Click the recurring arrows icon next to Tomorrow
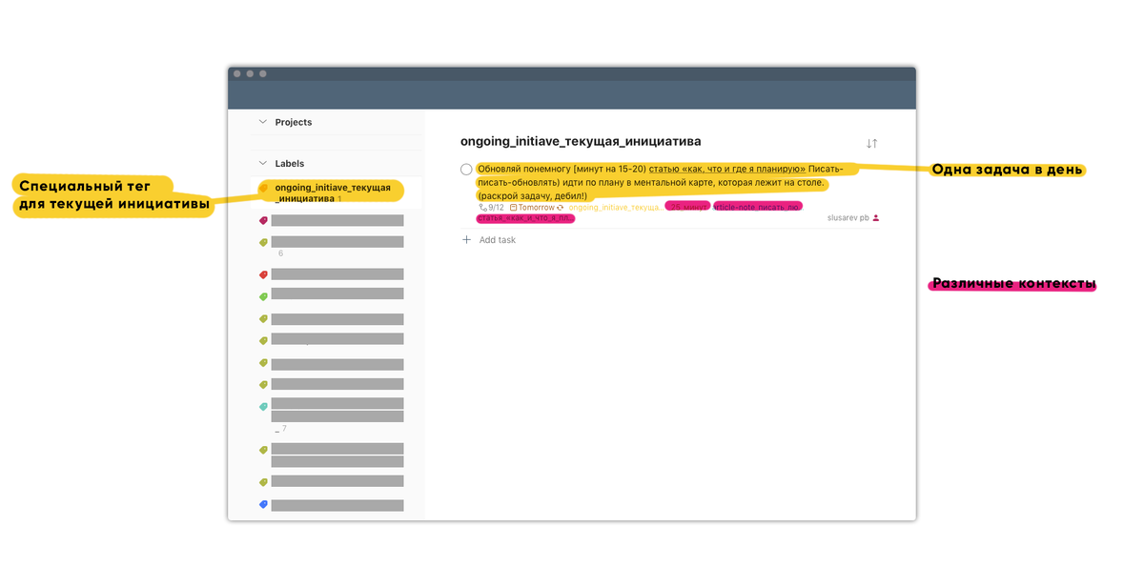The image size is (1144, 587). tap(561, 207)
